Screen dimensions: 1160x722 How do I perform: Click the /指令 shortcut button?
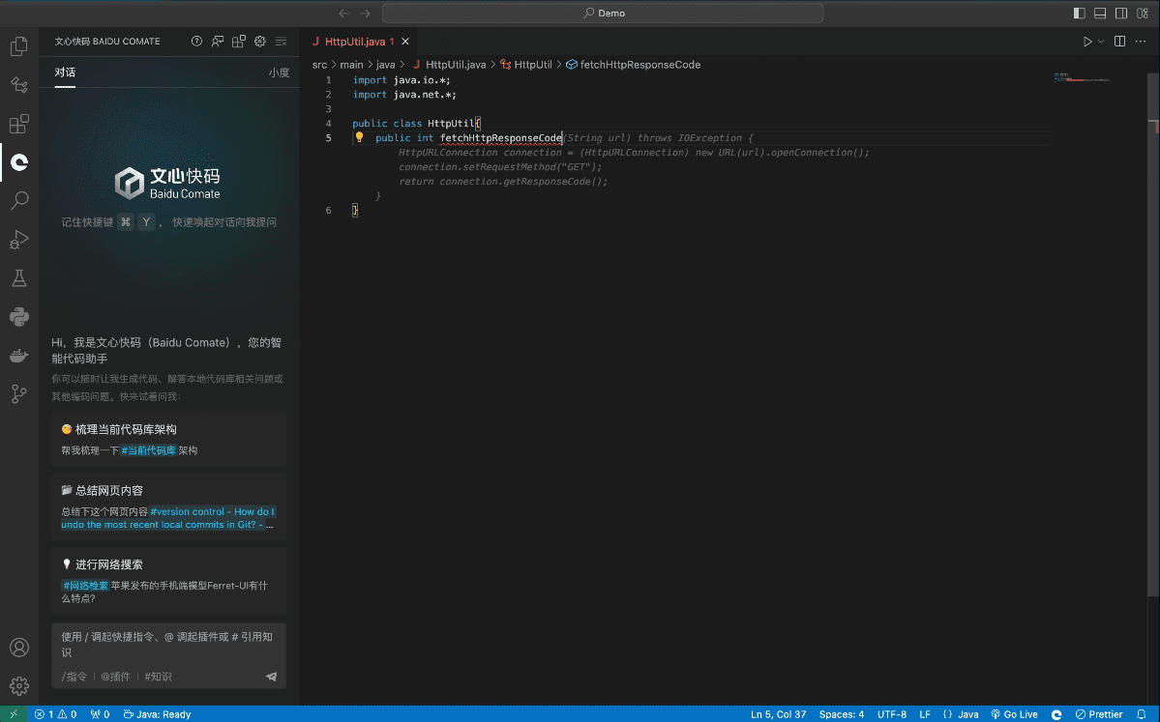[74, 677]
